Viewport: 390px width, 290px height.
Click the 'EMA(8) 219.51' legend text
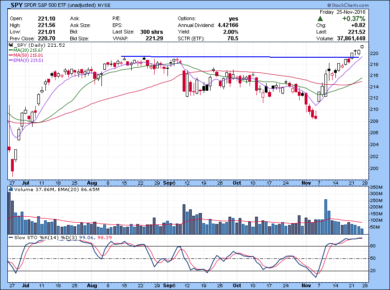28,60
